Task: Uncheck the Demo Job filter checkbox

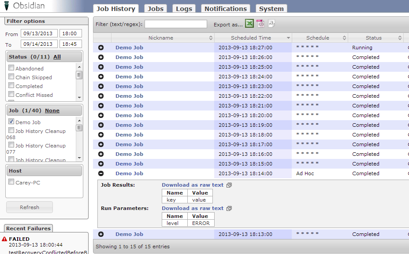Action: click(x=11, y=122)
